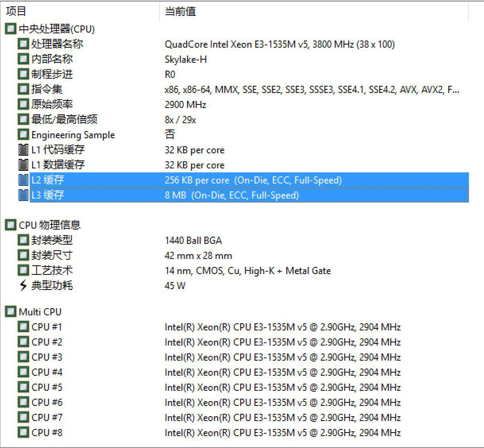Click the 1440 Ball BGA value
Image resolution: width=484 pixels, height=448 pixels.
[193, 240]
